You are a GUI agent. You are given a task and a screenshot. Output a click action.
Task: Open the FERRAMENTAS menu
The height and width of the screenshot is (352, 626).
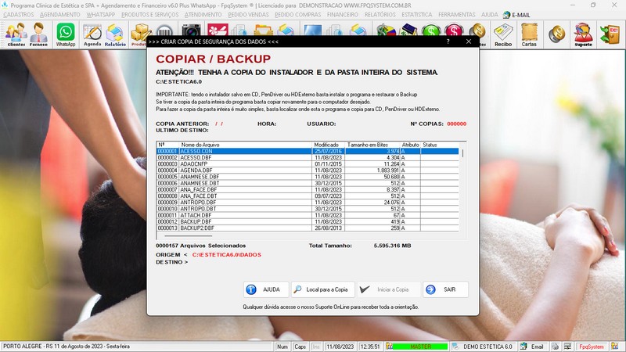[x=457, y=15]
